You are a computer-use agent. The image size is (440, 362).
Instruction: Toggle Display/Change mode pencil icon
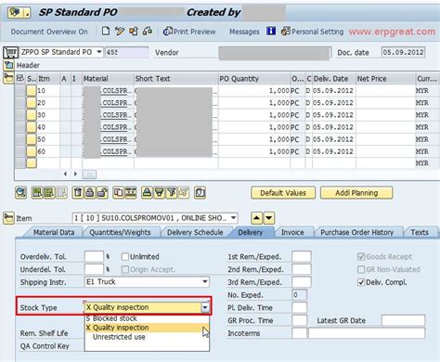click(x=119, y=31)
